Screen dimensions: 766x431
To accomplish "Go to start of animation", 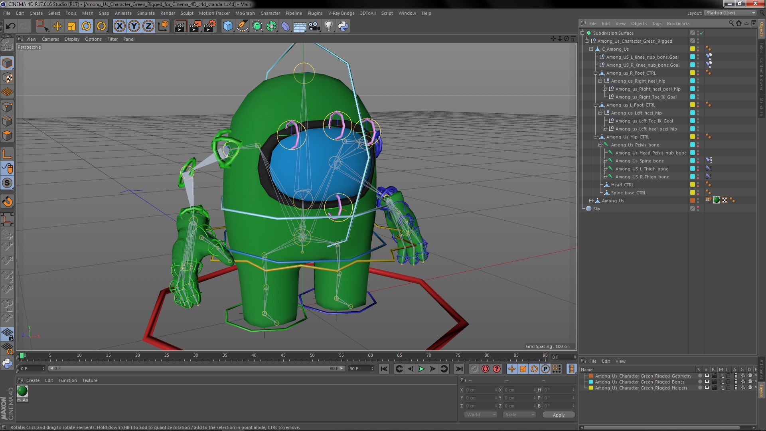I will pos(384,369).
